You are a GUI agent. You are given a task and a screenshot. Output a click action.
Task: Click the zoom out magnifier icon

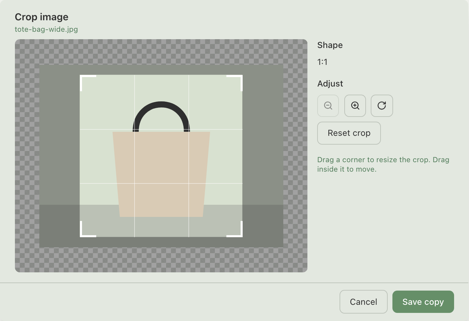328,106
